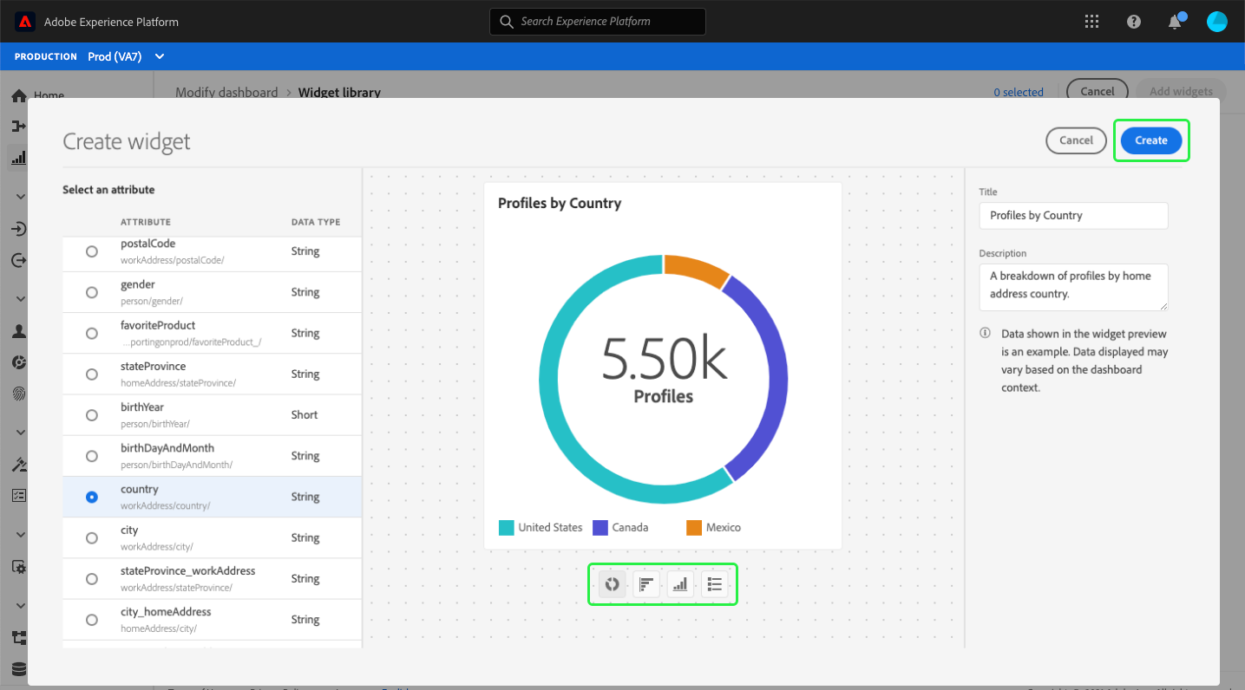Open the apps grid switcher icon
Image resolution: width=1245 pixels, height=690 pixels.
(1092, 22)
